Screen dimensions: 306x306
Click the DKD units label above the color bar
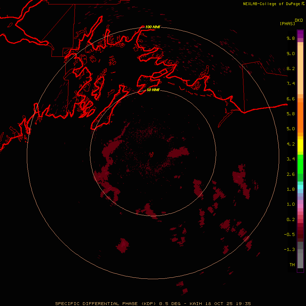click(299, 20)
